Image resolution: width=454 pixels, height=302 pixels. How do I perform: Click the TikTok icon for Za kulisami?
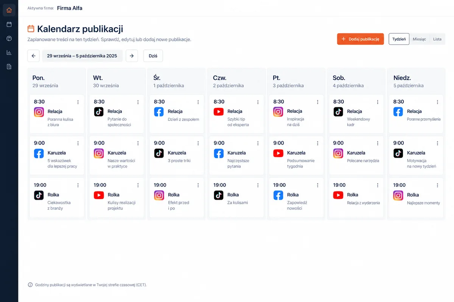tap(219, 195)
